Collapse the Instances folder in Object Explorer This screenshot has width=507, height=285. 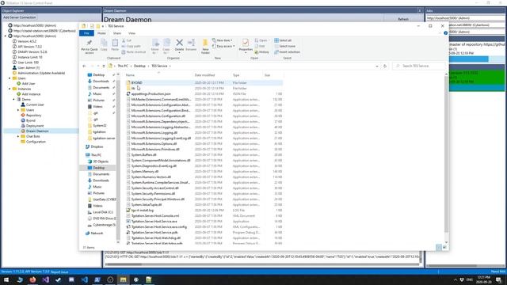[x=10, y=89]
